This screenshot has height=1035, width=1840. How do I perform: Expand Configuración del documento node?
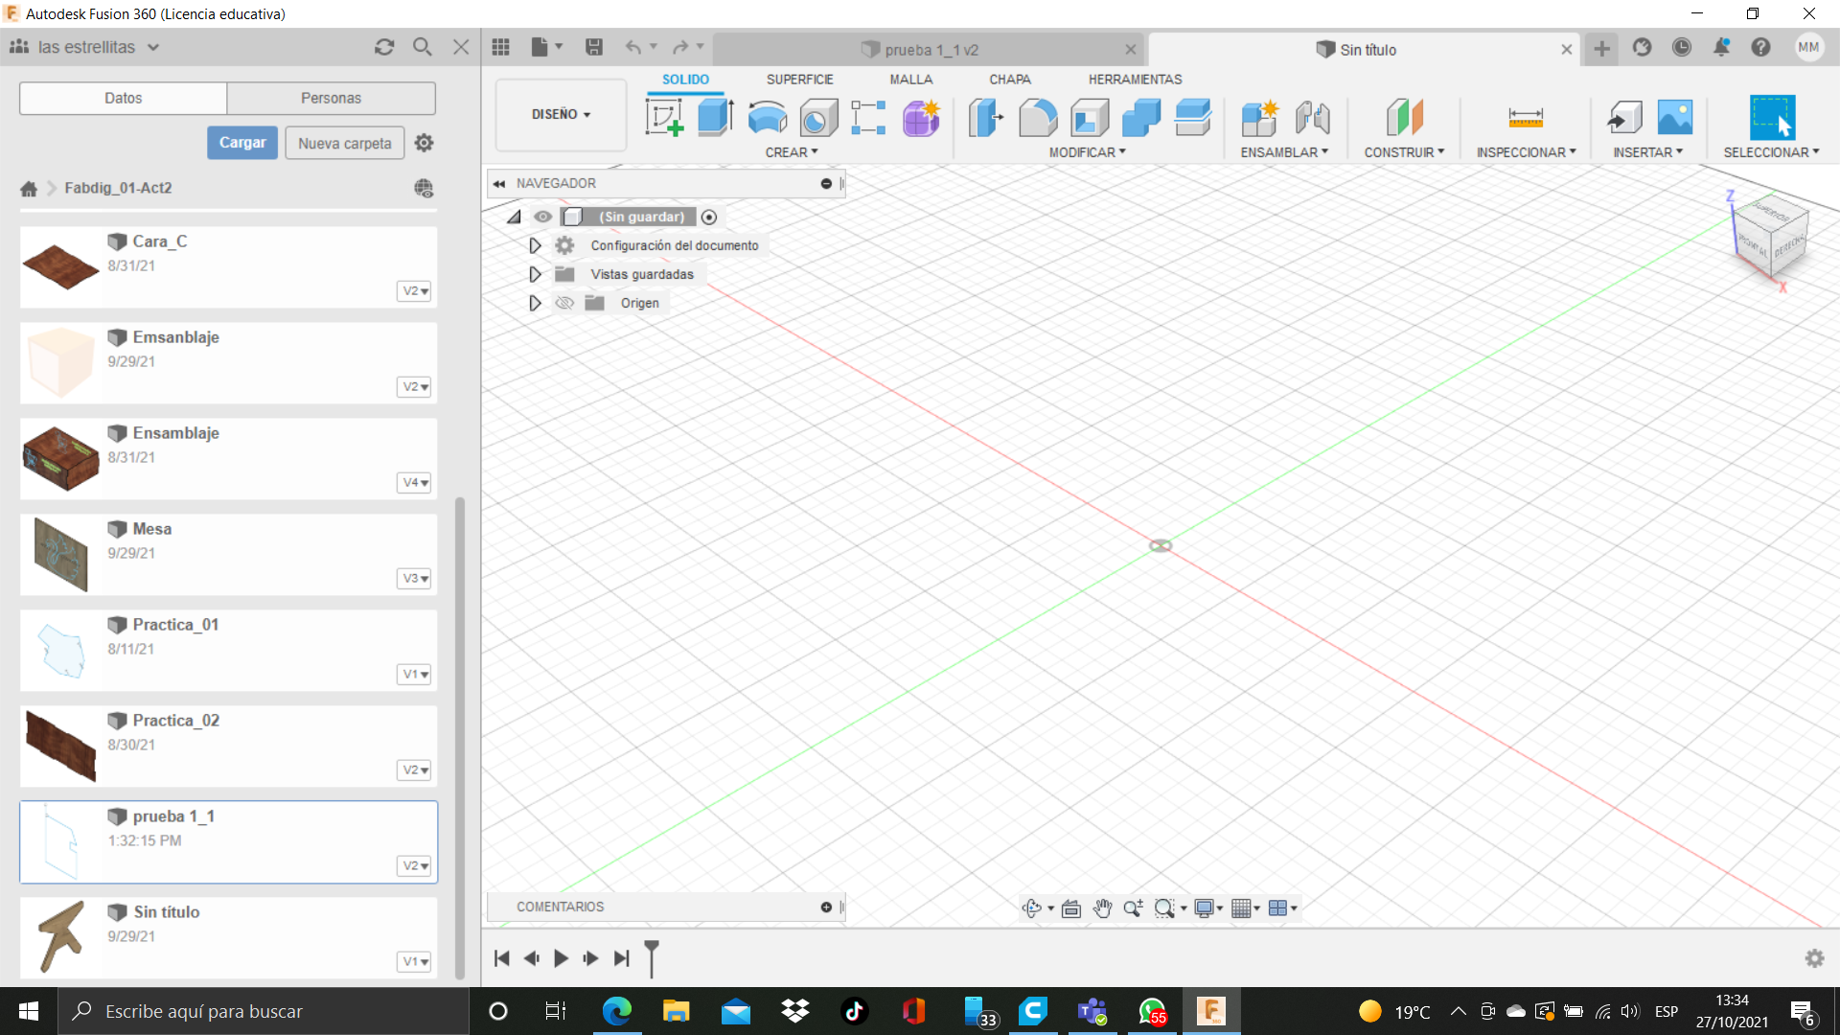[x=535, y=245]
